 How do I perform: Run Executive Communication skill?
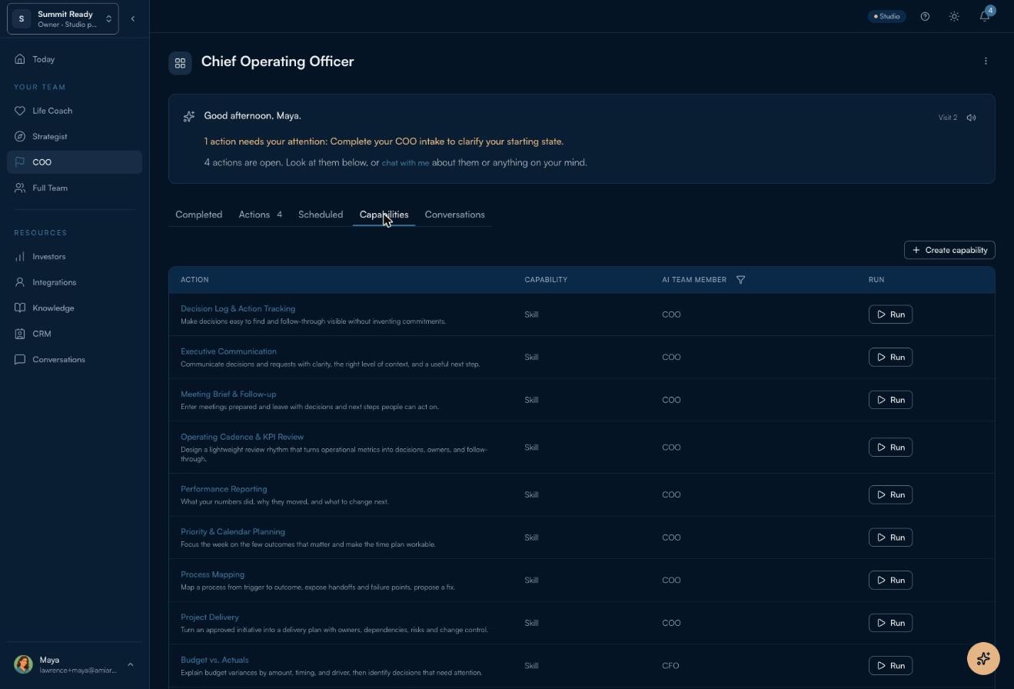(890, 357)
